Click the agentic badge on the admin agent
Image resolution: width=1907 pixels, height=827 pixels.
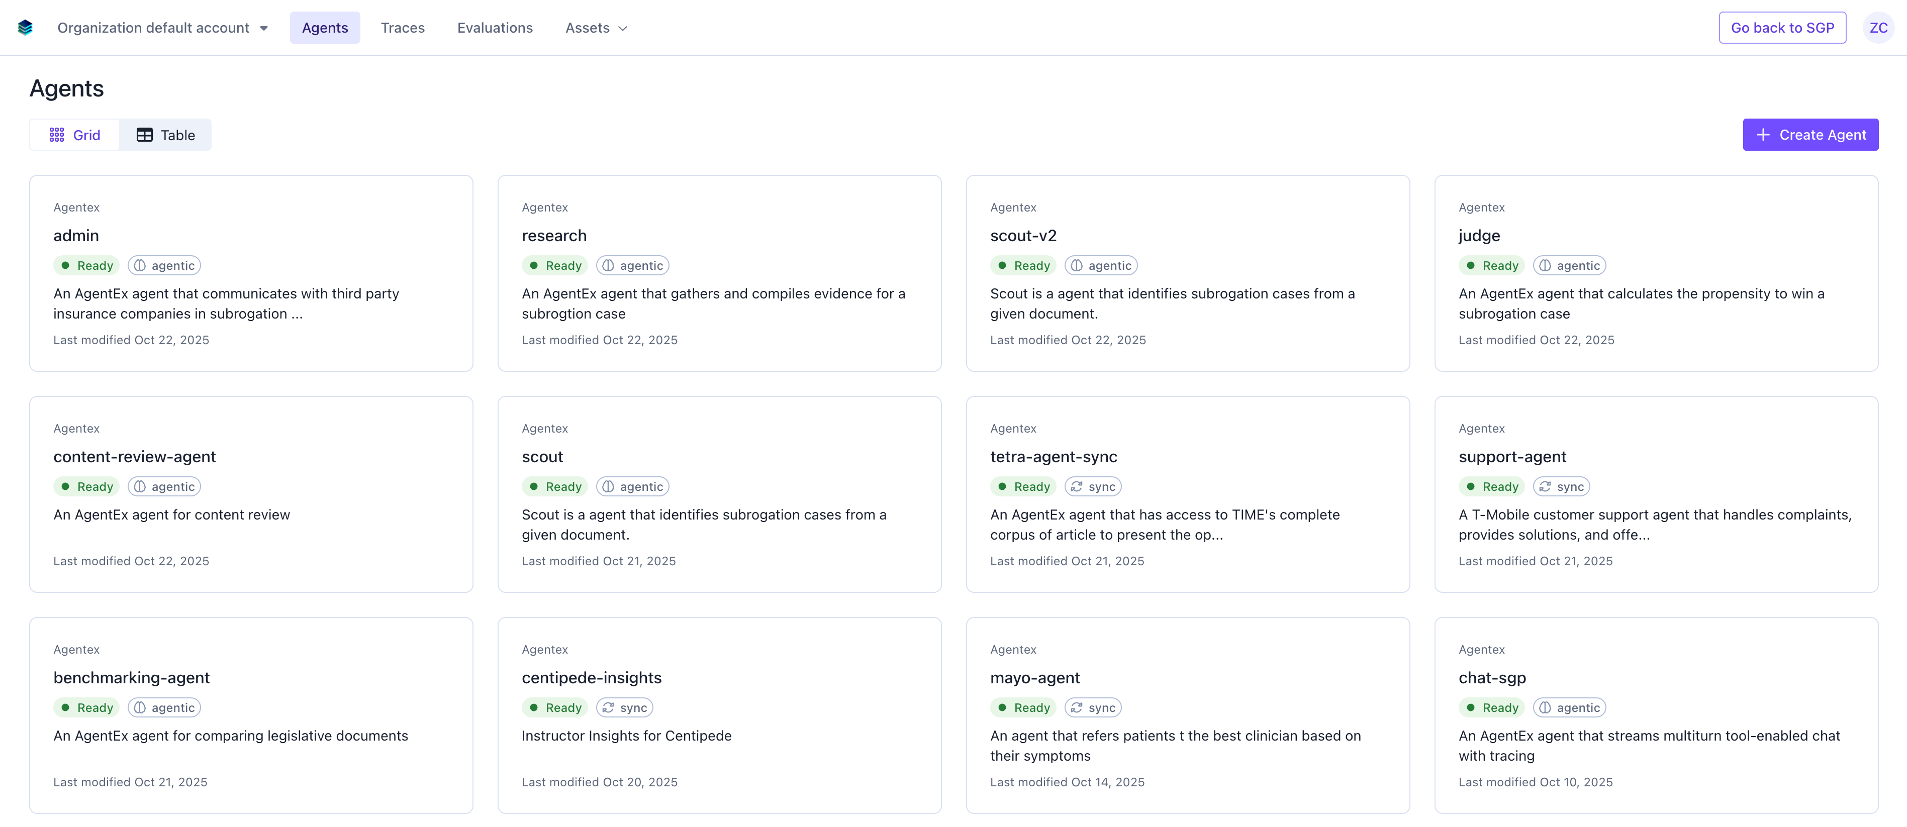pos(163,265)
